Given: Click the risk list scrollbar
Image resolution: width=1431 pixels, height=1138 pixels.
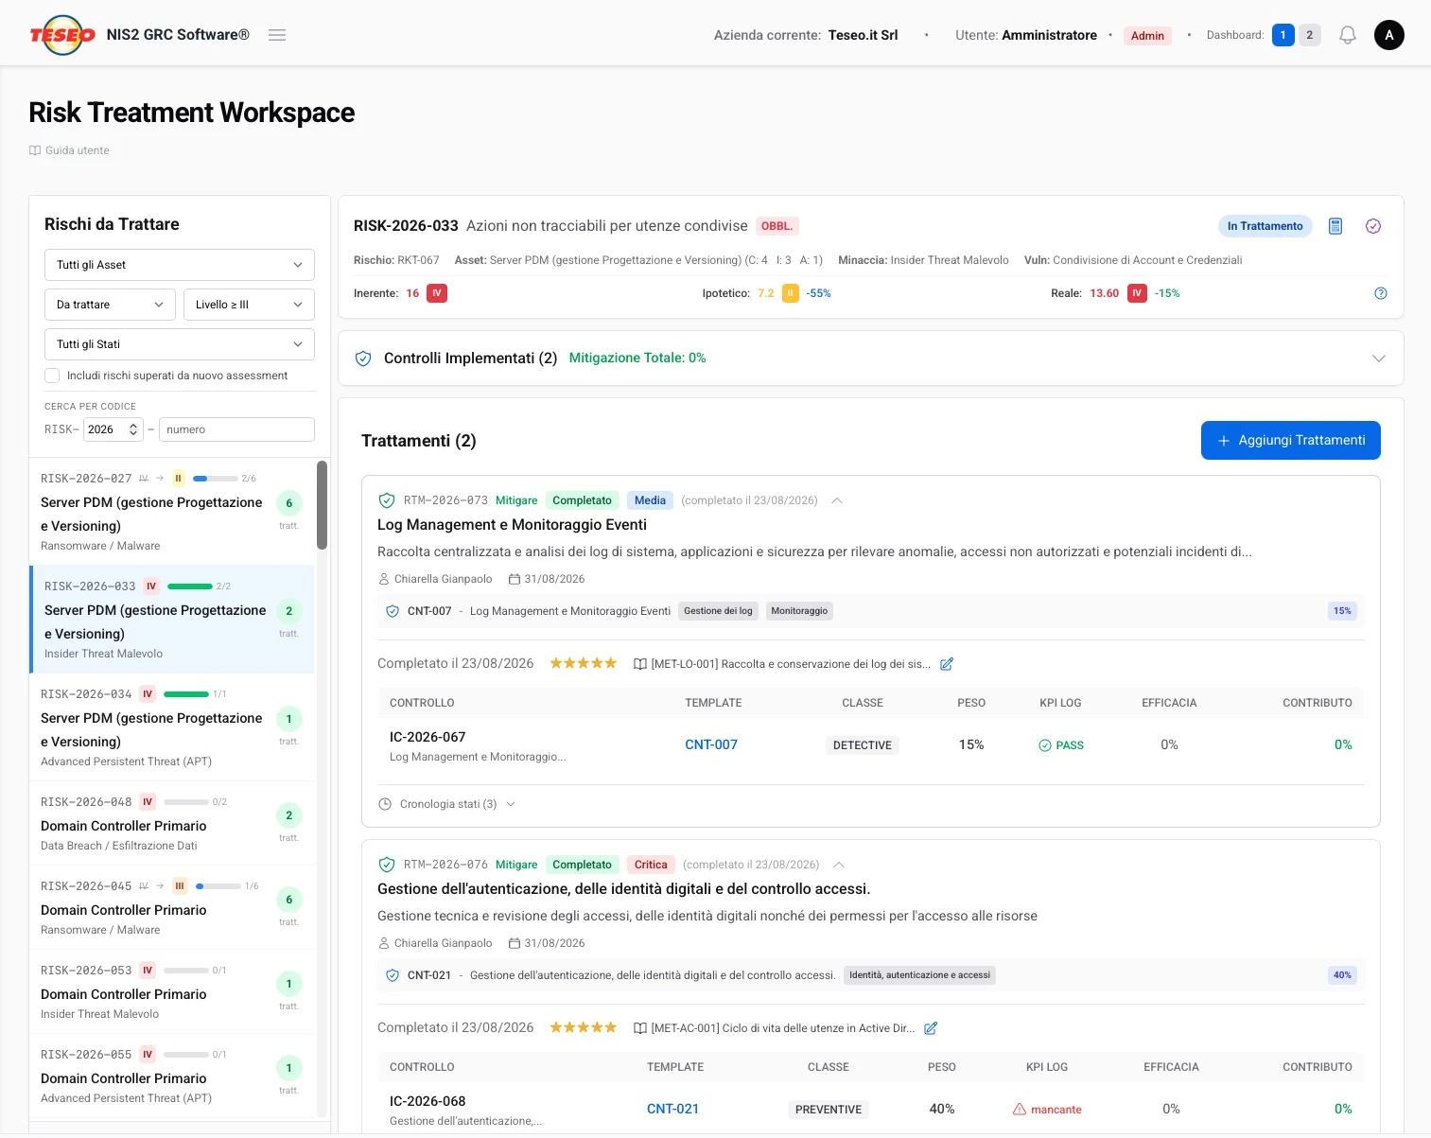Looking at the screenshot, I should (x=322, y=505).
